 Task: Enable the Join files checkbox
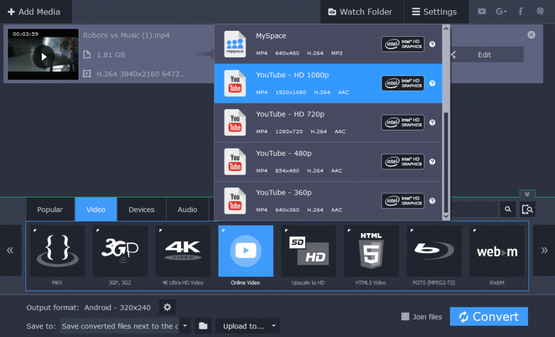coord(405,316)
